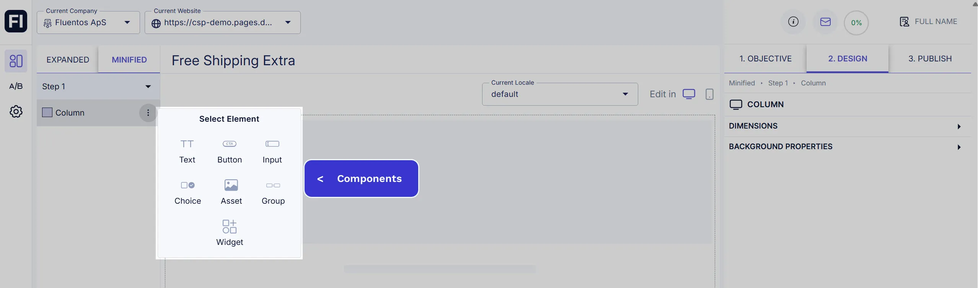Switch editing to mobile view
The height and width of the screenshot is (288, 978).
[709, 94]
